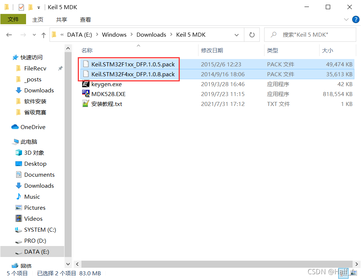Viewport: 361px width, 279px height.
Task: Refresh the current folder view
Action: (x=252, y=35)
